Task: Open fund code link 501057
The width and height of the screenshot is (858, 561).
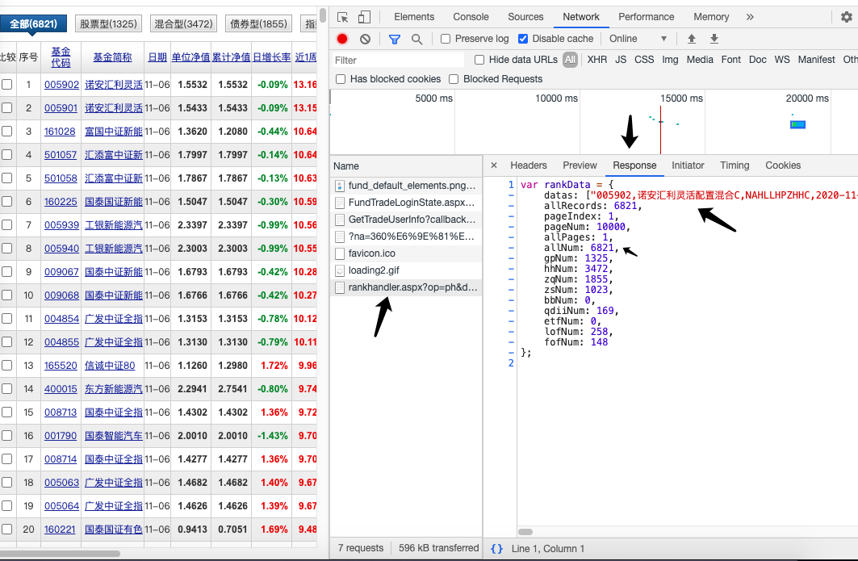Action: pos(61,155)
